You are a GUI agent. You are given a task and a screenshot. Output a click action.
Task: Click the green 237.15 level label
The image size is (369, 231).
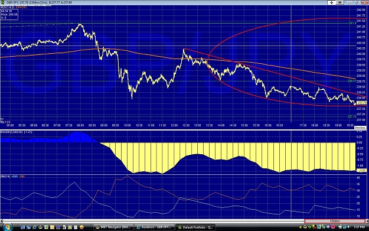[x=352, y=116]
